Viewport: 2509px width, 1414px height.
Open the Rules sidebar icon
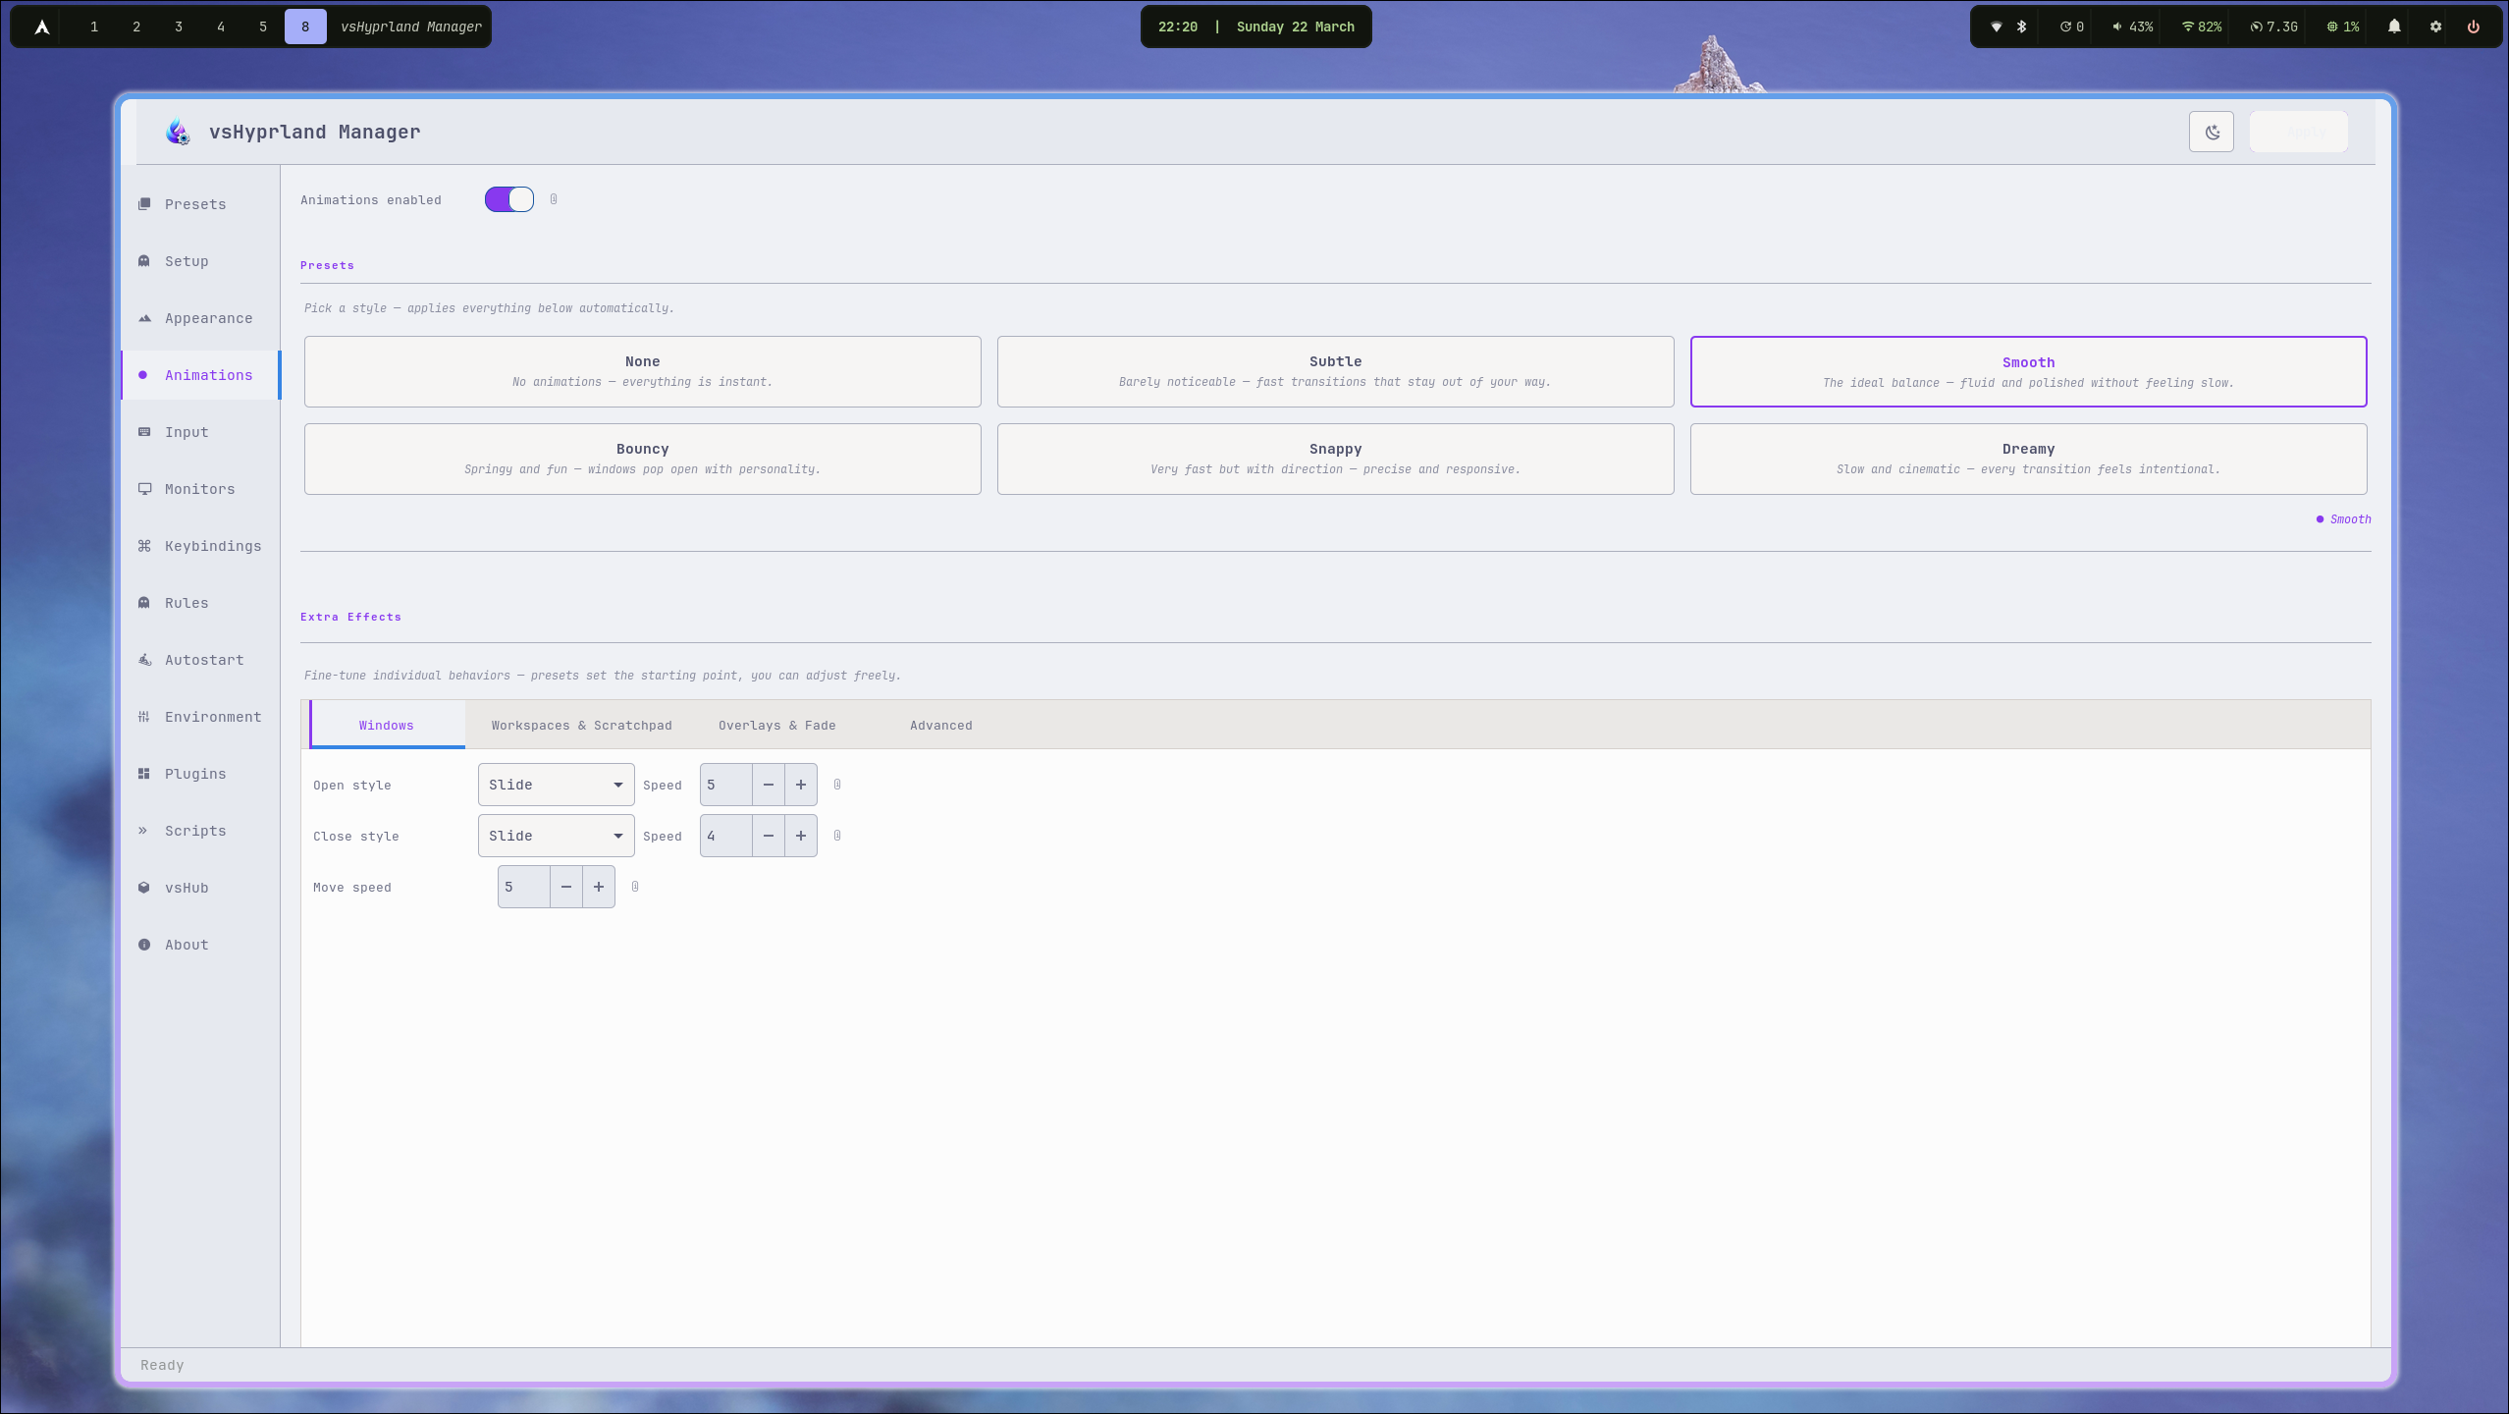(144, 603)
